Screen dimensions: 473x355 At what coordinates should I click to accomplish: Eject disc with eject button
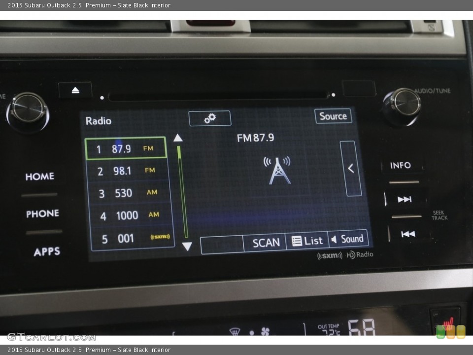[75, 90]
